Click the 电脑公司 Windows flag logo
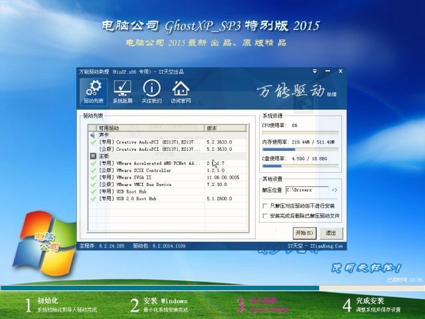 coord(44,243)
